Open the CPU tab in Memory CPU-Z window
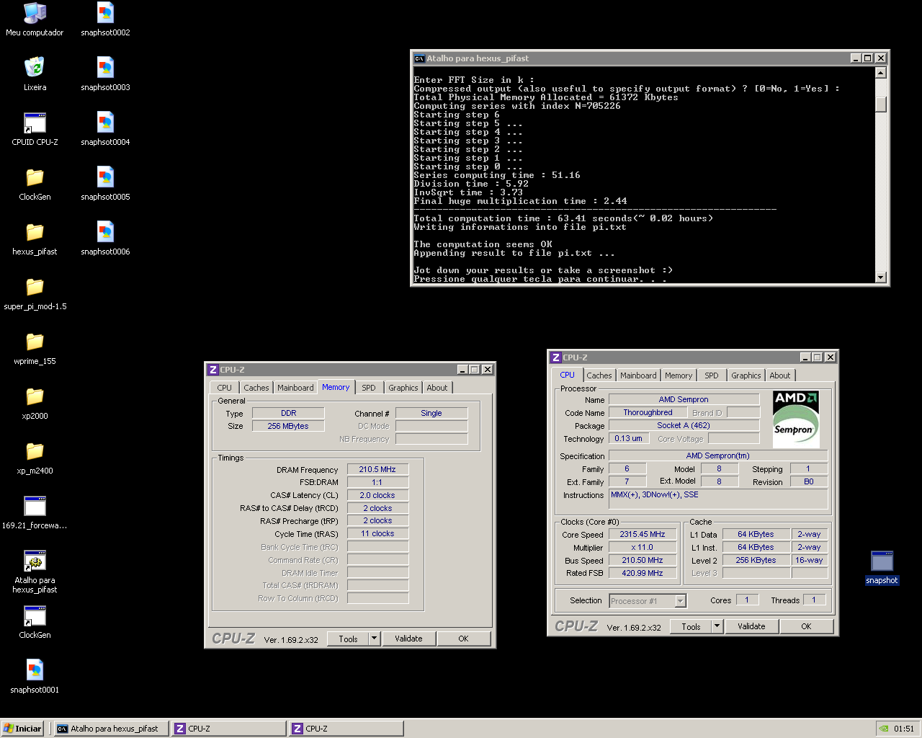The width and height of the screenshot is (922, 738). 224,388
